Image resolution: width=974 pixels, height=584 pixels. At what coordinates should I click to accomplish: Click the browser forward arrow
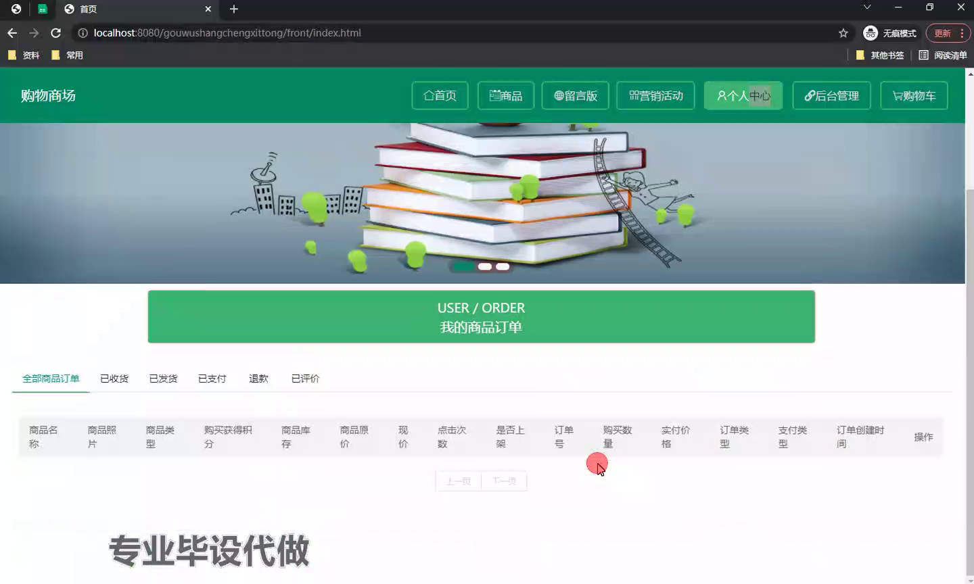coord(34,32)
